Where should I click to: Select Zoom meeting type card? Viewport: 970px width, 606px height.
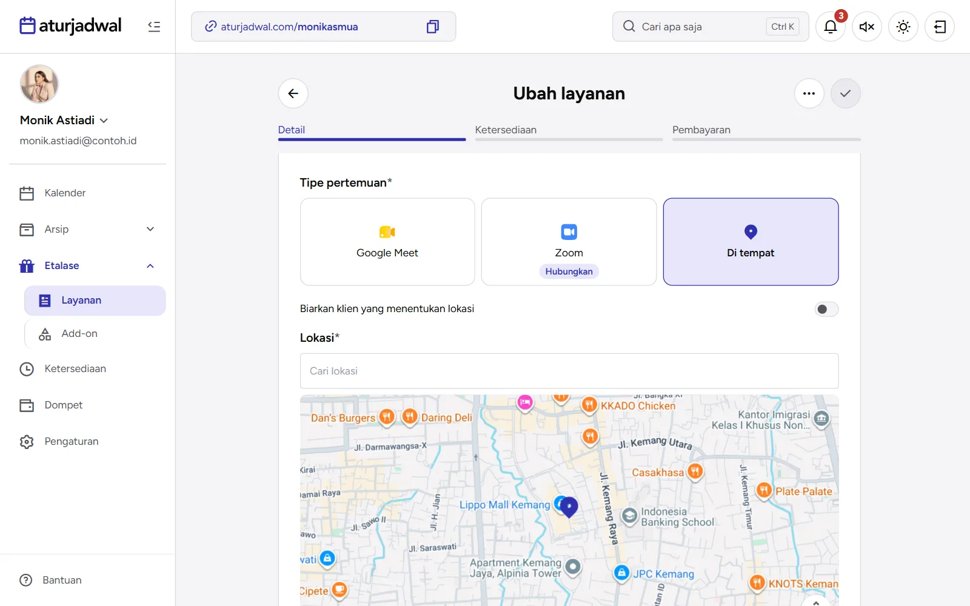tap(569, 242)
